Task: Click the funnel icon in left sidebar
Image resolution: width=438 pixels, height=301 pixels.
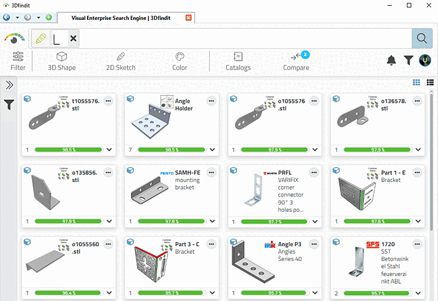Action: point(9,104)
